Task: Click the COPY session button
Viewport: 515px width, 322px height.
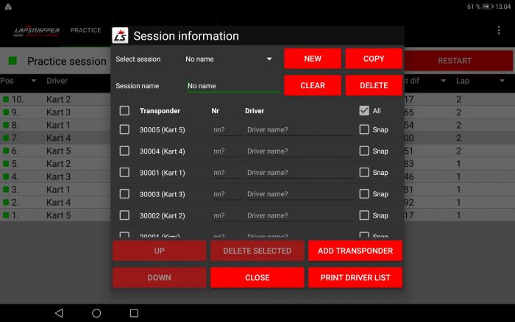Action: point(374,59)
